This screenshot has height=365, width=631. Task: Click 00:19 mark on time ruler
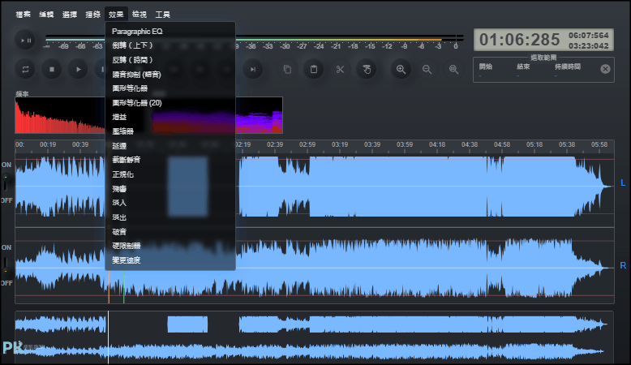(x=48, y=144)
